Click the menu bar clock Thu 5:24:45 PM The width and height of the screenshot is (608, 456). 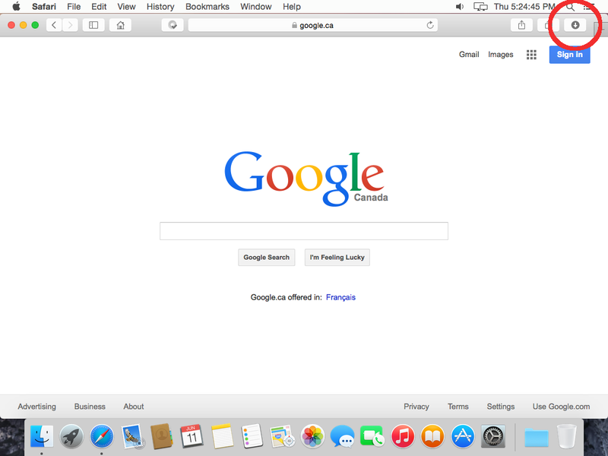tap(524, 7)
